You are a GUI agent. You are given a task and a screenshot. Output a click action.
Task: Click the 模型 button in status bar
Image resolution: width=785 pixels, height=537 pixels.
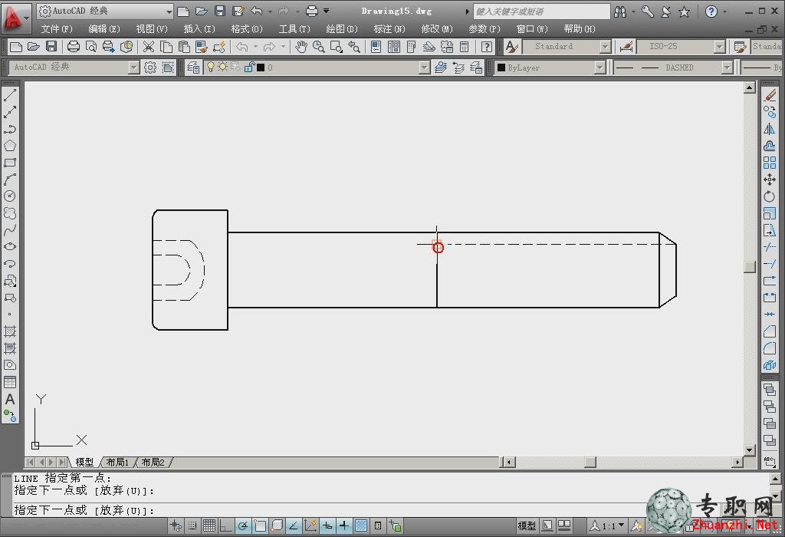[527, 525]
